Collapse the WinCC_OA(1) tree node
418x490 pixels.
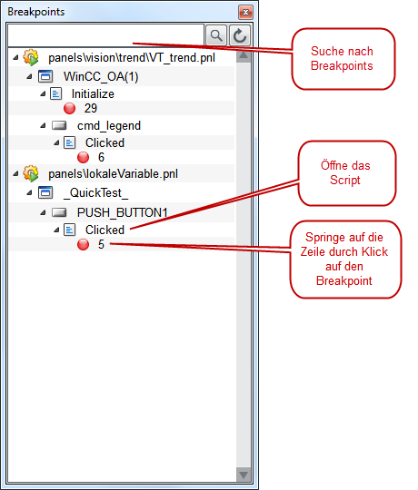pyautogui.click(x=29, y=76)
